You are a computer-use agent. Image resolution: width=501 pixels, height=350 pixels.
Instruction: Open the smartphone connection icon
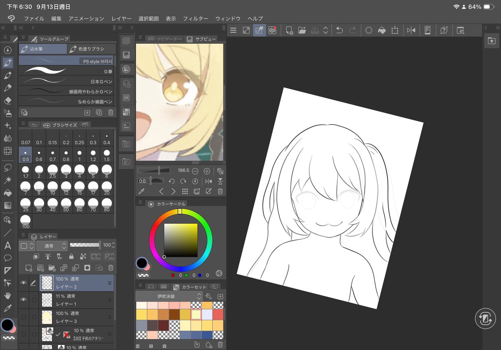tap(428, 30)
